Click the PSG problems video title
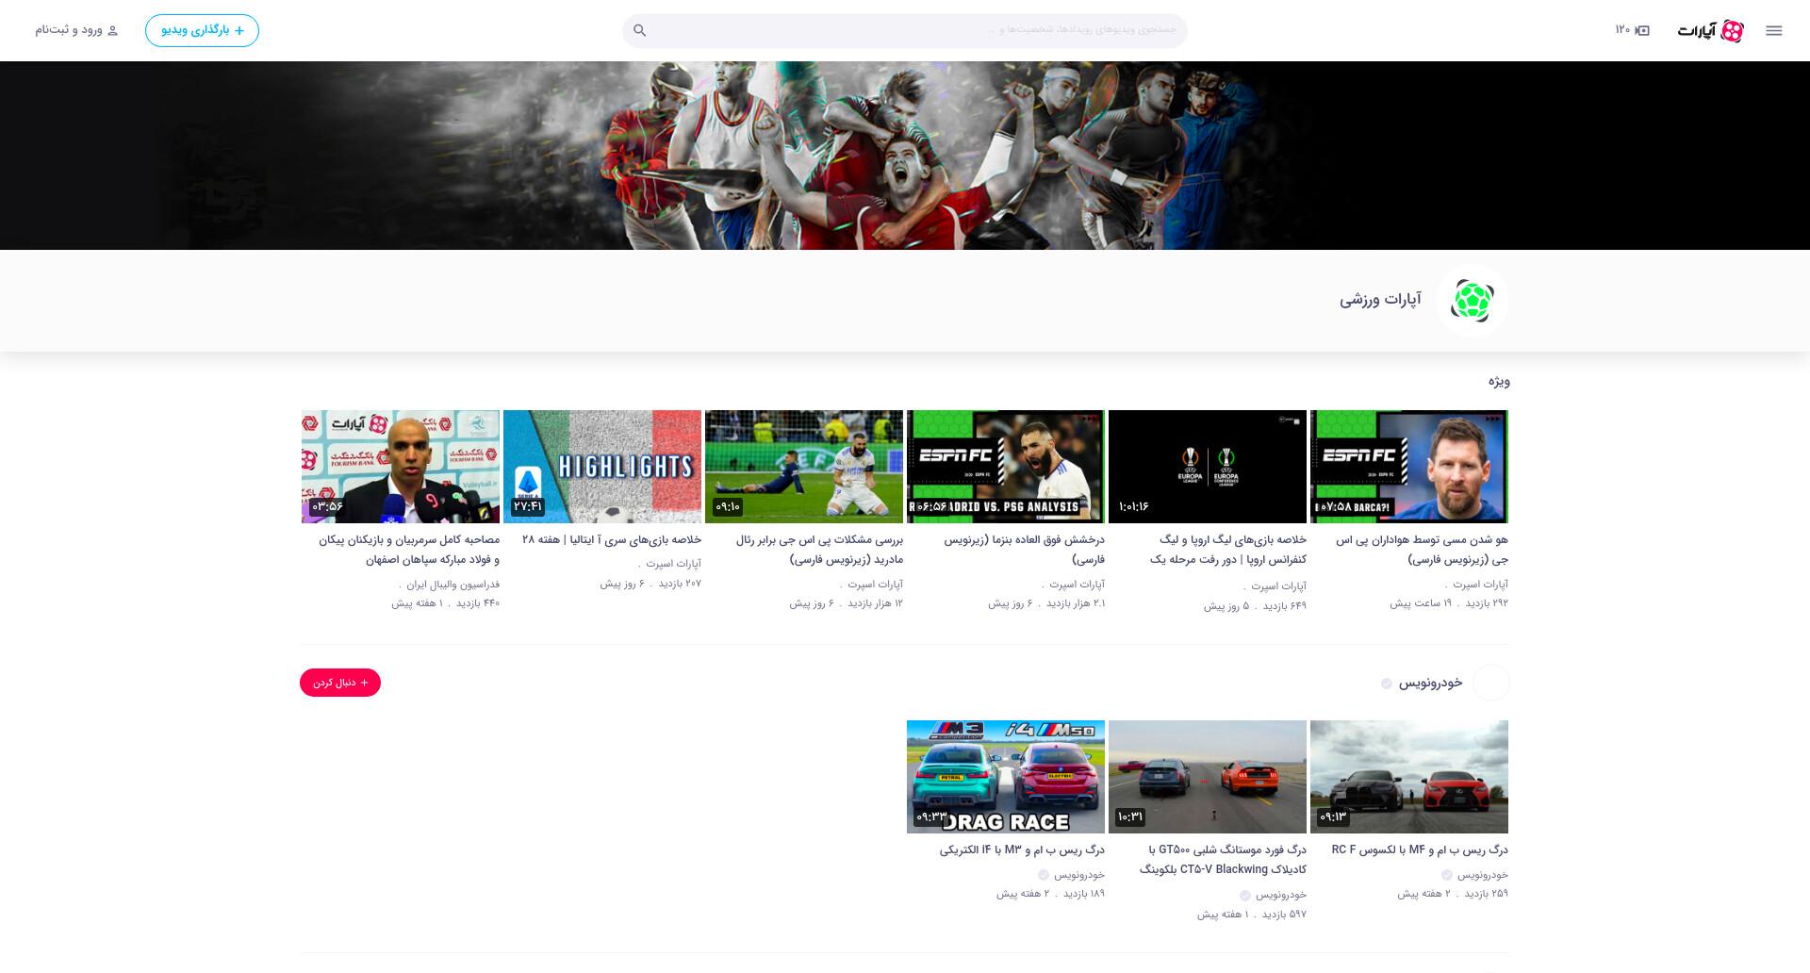Image resolution: width=1810 pixels, height=973 pixels. (820, 550)
